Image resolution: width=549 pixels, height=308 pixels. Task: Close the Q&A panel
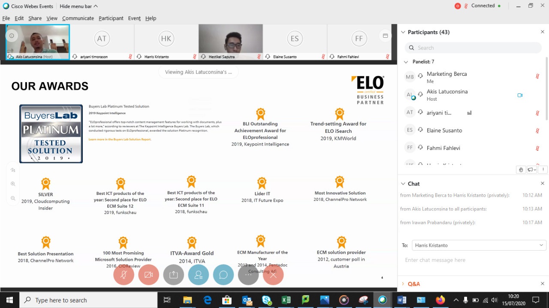coord(542,284)
